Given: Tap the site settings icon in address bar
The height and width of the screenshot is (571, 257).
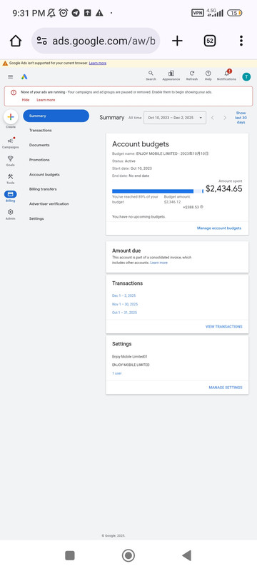Looking at the screenshot, I should tap(42, 41).
